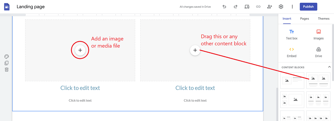Edit the right column small body text
The image size is (334, 121).
coord(195,100)
